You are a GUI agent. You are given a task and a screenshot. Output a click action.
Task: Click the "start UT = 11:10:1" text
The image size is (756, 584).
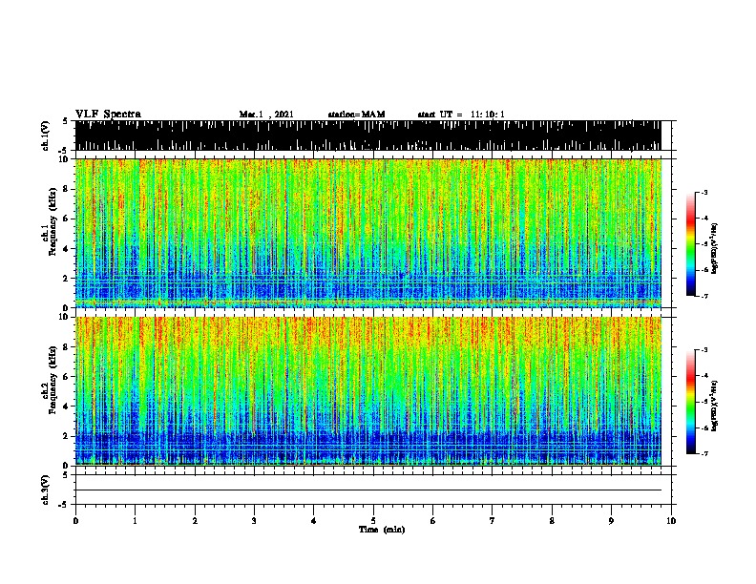[x=461, y=115]
